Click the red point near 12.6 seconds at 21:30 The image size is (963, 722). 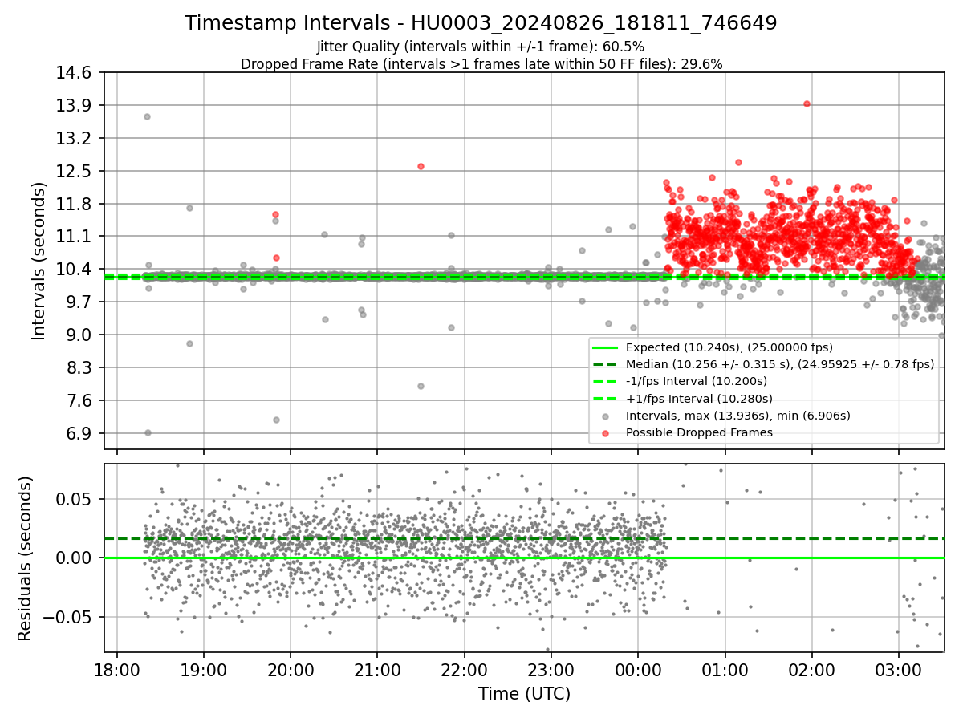coord(421,166)
